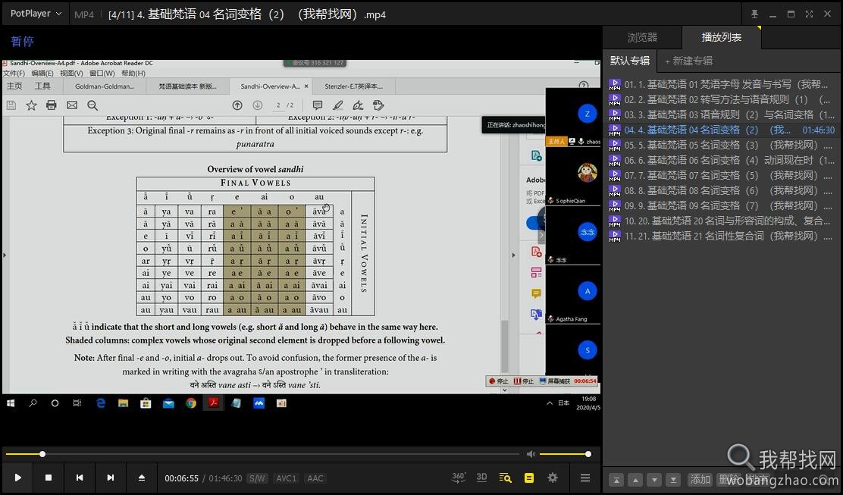Switch to the 播放列表 tab

pos(721,37)
